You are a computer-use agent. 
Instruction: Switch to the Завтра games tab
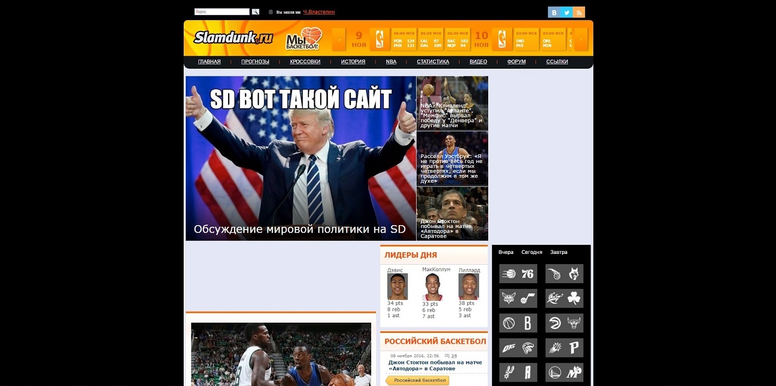[x=559, y=252]
